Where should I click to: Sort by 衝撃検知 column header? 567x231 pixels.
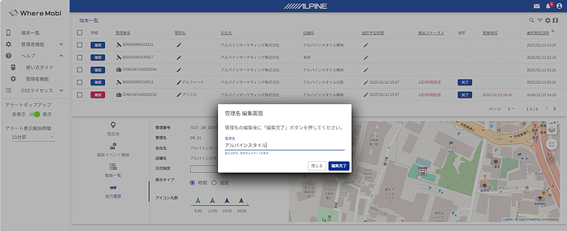(x=490, y=33)
